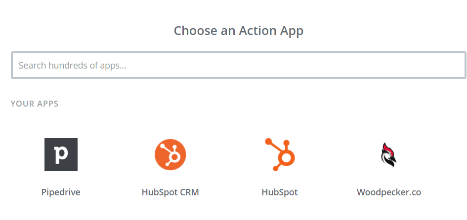
Task: Click the YOUR APPS section header
Action: tap(35, 104)
